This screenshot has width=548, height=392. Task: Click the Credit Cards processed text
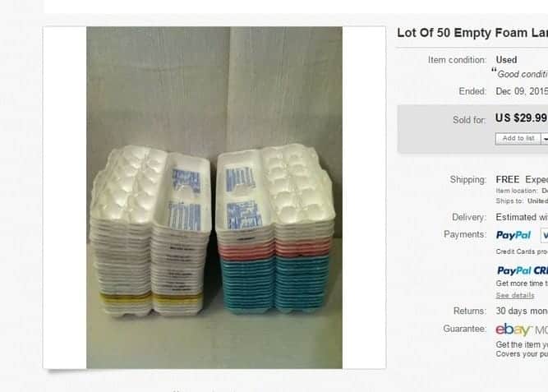(x=522, y=251)
